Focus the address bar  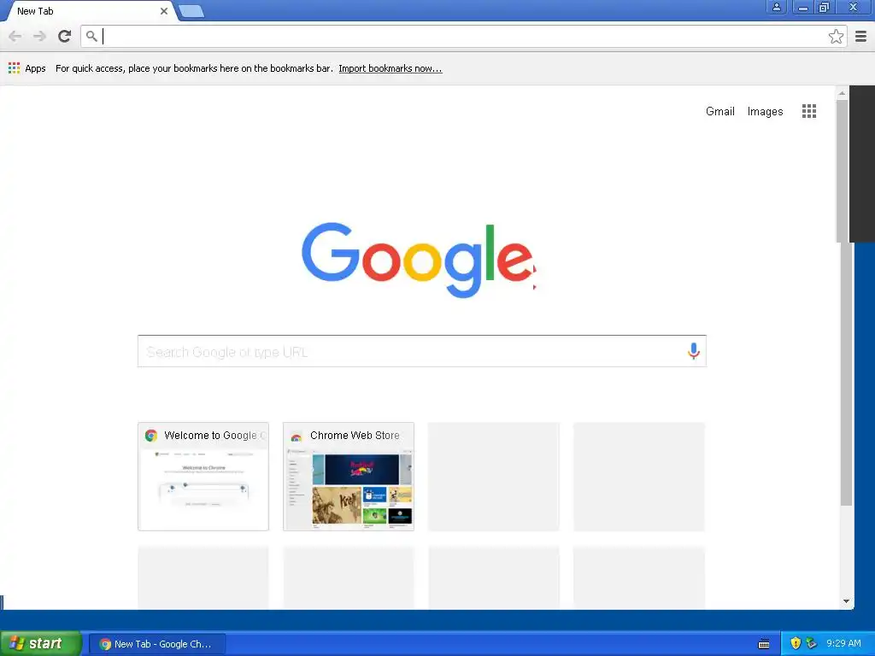(x=463, y=36)
